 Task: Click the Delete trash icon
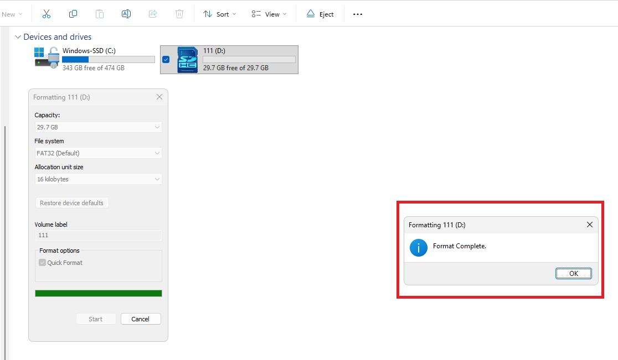179,14
